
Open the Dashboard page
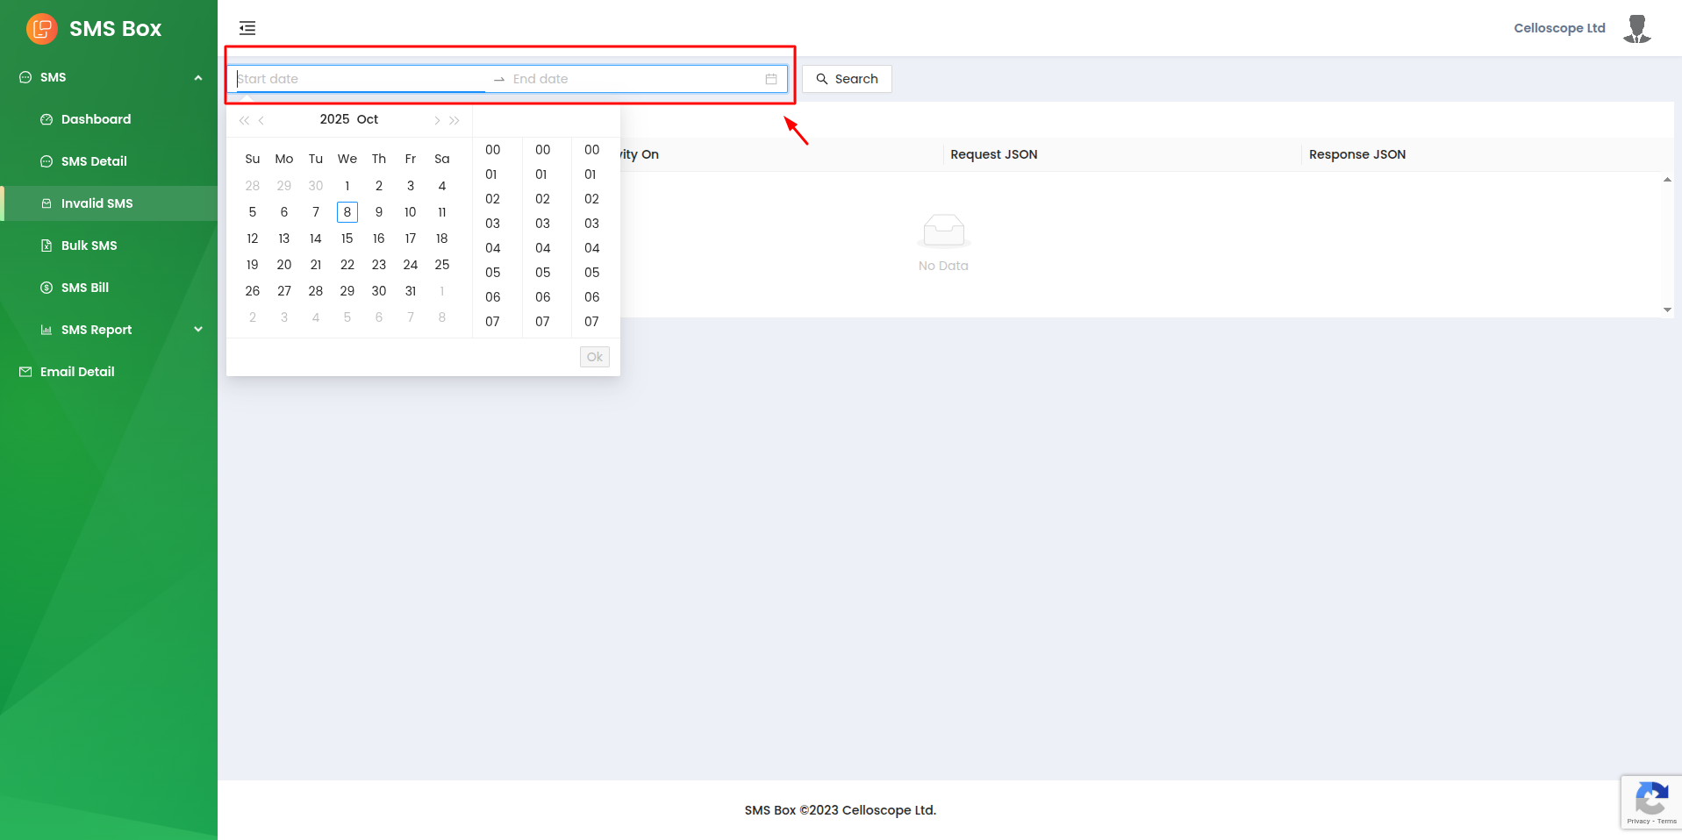coord(96,119)
